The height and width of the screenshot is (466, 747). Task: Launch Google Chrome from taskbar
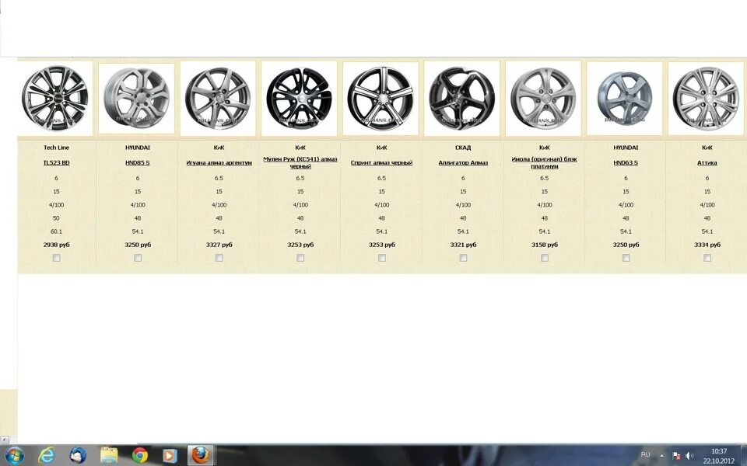(x=139, y=455)
